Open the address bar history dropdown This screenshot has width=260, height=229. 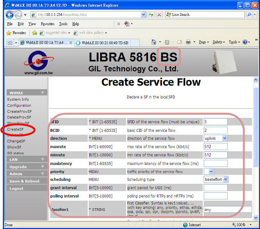(x=144, y=15)
